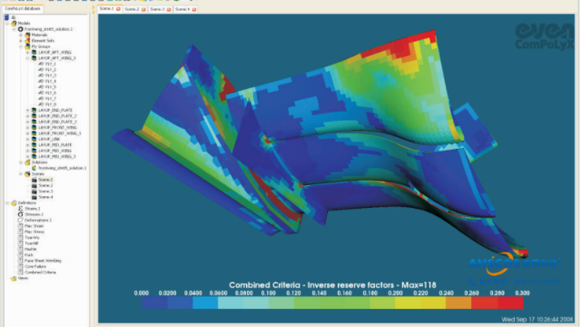Click the db database icon at tree root
The image size is (581, 327).
coord(6,17)
